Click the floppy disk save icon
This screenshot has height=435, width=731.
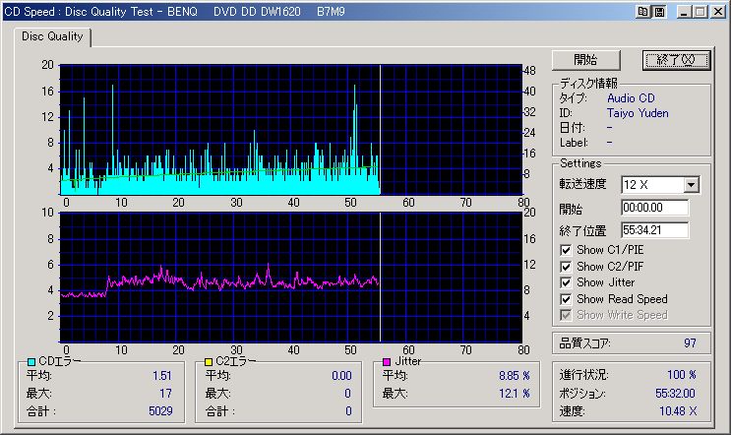pyautogui.click(x=659, y=12)
